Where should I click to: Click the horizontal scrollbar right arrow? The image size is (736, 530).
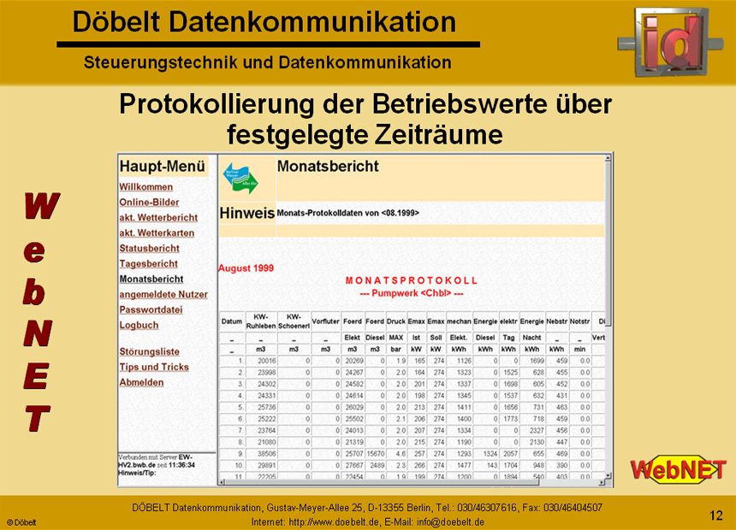602,481
